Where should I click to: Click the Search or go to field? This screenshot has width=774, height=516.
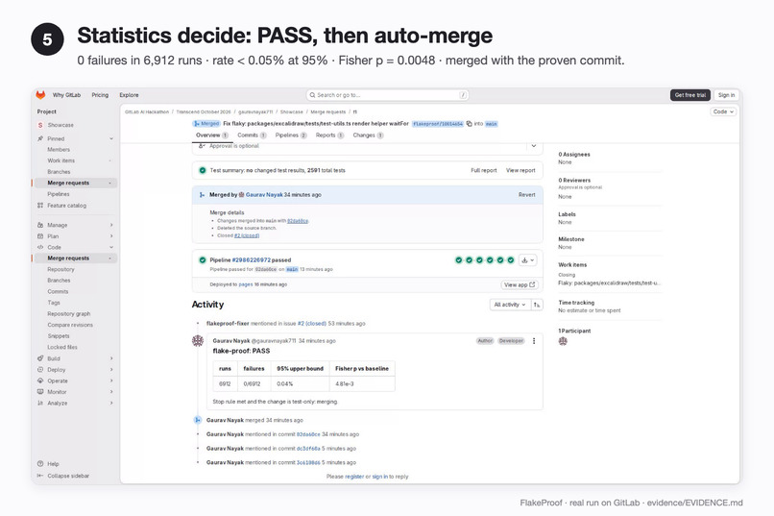coord(388,95)
